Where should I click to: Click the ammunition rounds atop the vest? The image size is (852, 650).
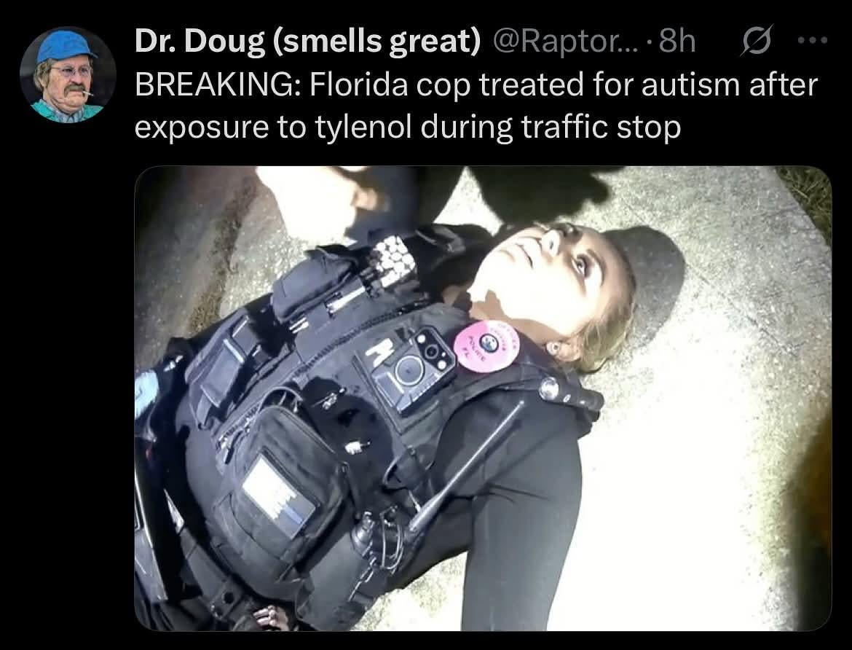coord(394,261)
